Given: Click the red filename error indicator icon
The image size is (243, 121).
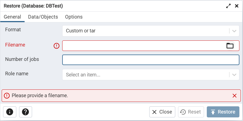Looking at the screenshot, I should coord(57,46).
